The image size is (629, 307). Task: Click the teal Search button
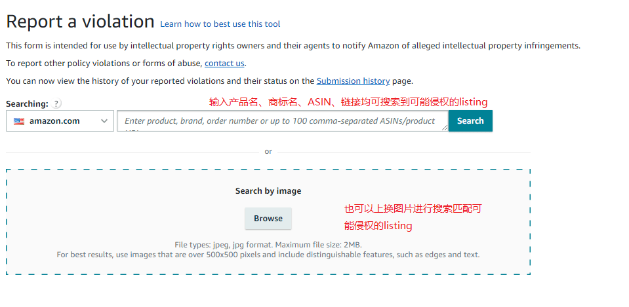tap(470, 121)
